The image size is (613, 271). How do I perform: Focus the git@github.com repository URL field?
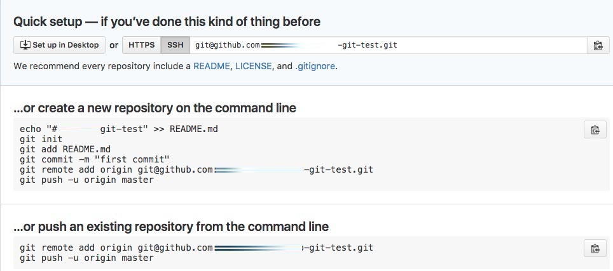click(x=388, y=45)
